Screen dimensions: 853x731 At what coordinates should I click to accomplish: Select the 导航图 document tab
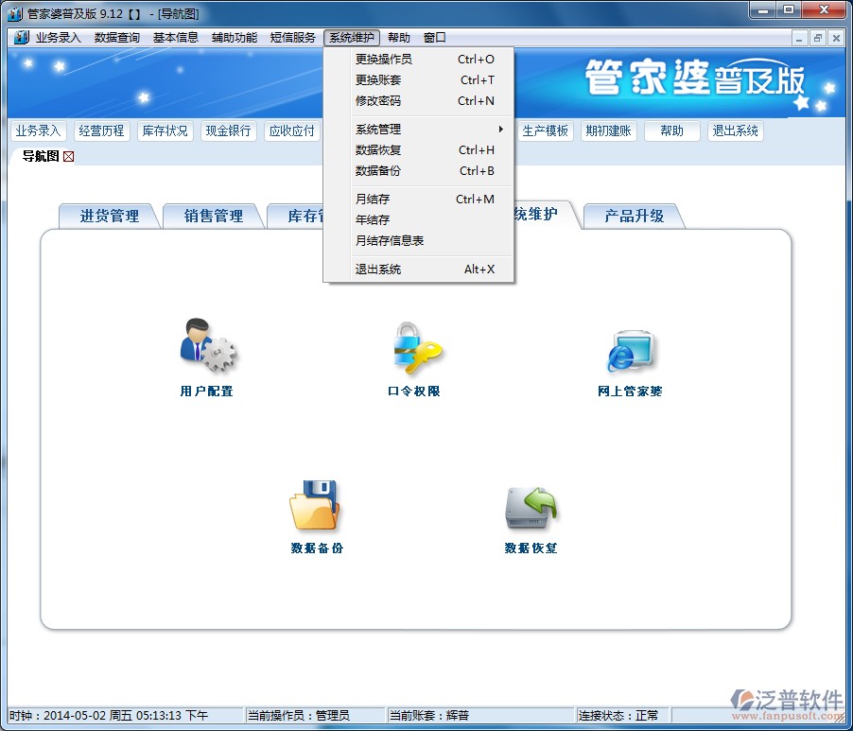pos(41,157)
